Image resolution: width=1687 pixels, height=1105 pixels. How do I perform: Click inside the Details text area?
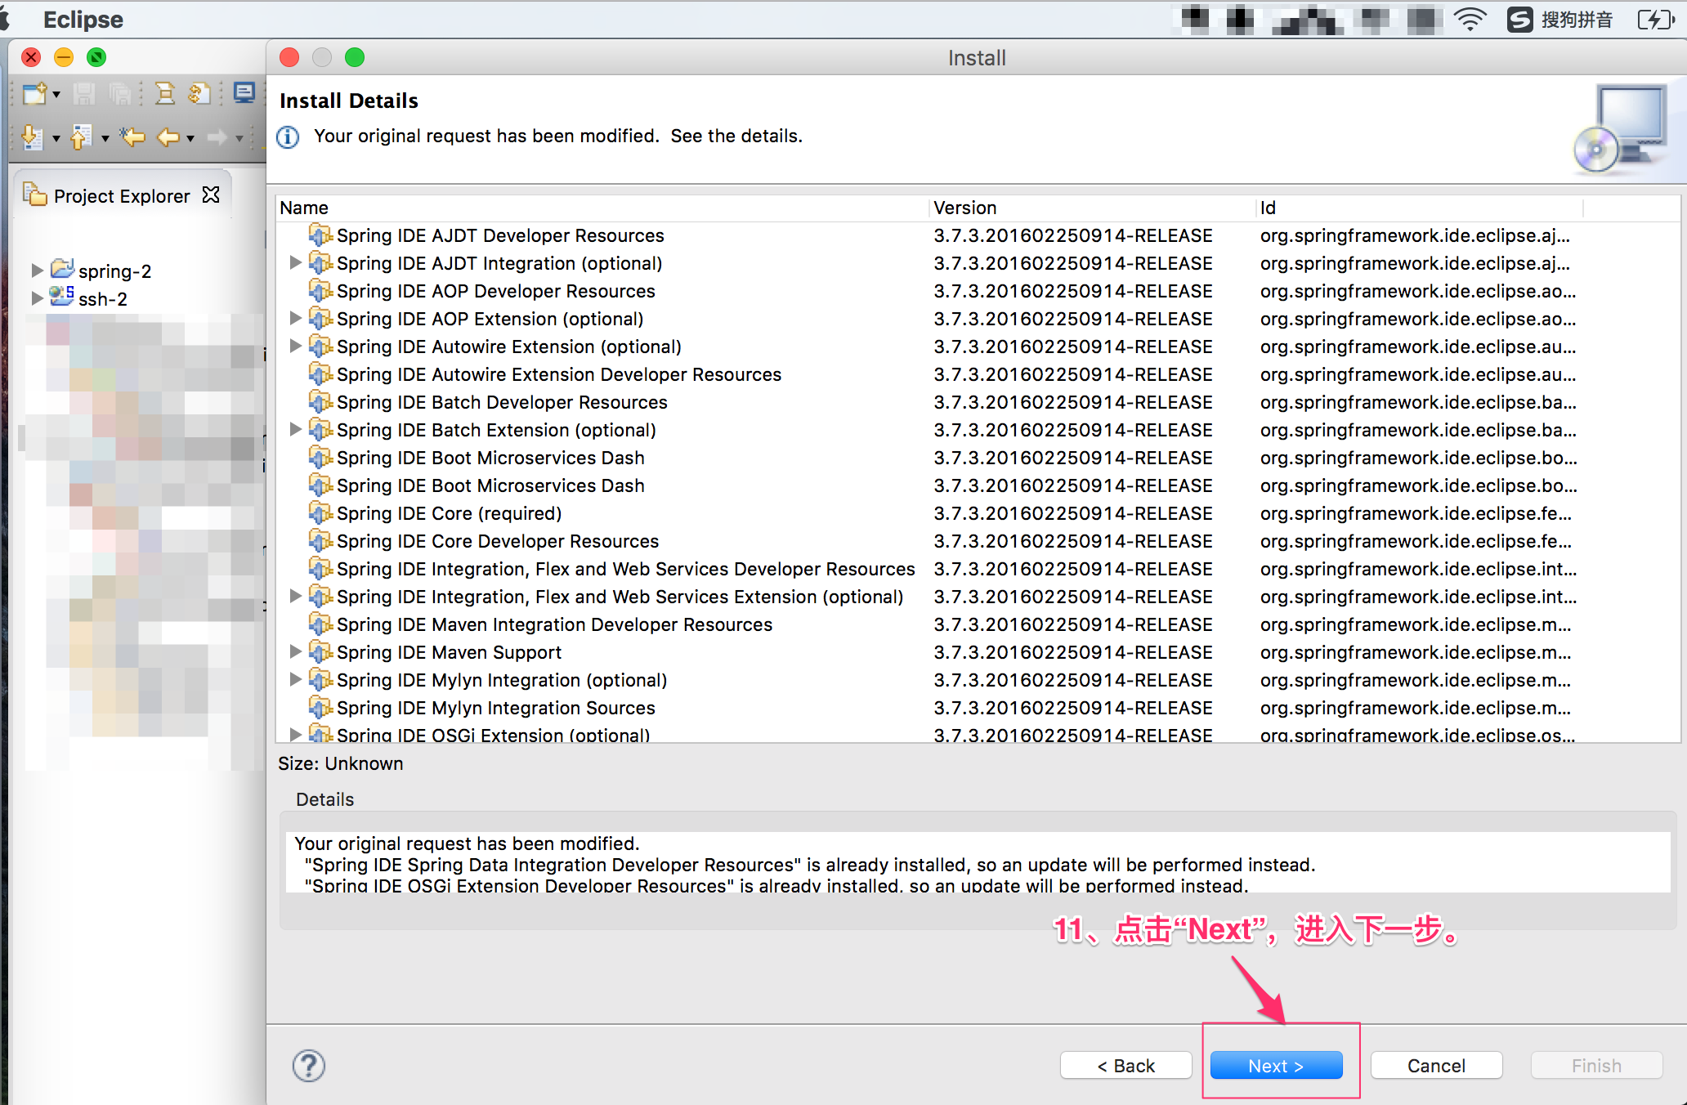[x=978, y=862]
